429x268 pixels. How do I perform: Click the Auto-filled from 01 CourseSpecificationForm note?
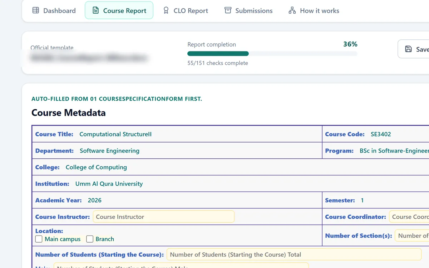117,99
